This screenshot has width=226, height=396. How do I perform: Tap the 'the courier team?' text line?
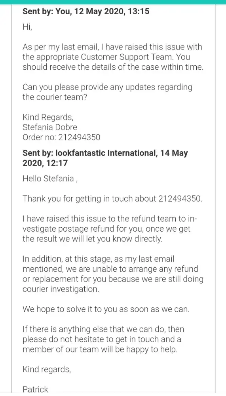click(55, 97)
